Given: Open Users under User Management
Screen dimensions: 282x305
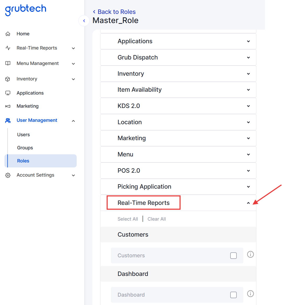Looking at the screenshot, I should click(24, 135).
